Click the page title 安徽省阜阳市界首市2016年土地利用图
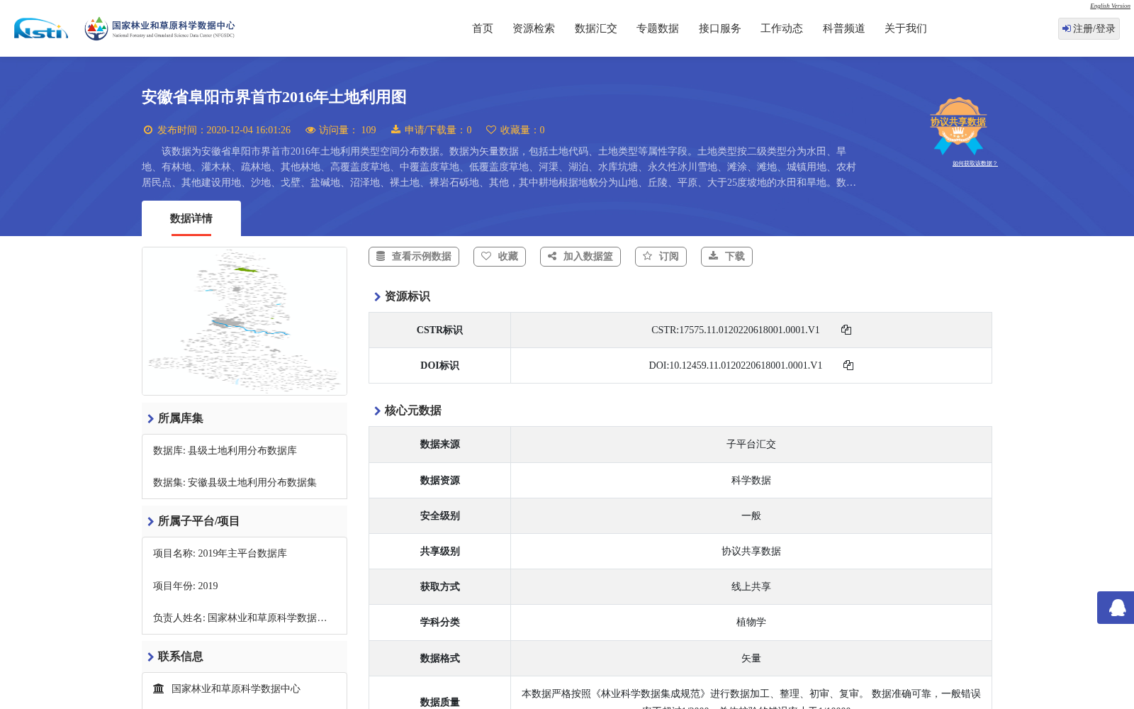This screenshot has height=709, width=1134. [274, 97]
